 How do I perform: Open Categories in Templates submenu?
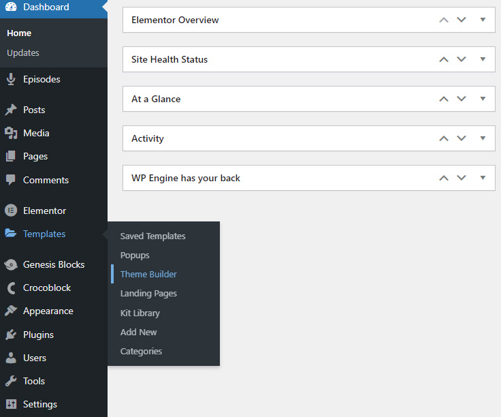tap(141, 351)
